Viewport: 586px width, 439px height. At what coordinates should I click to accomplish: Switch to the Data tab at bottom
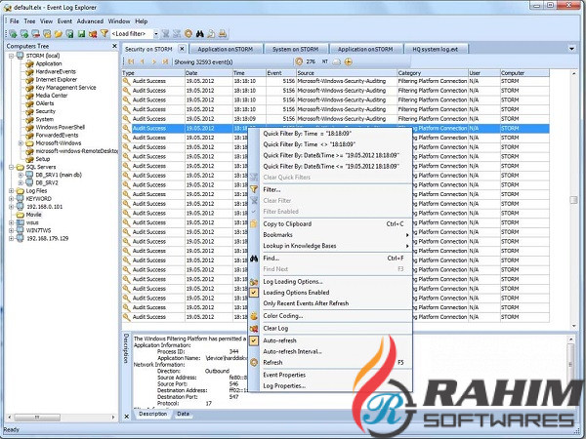(184, 414)
